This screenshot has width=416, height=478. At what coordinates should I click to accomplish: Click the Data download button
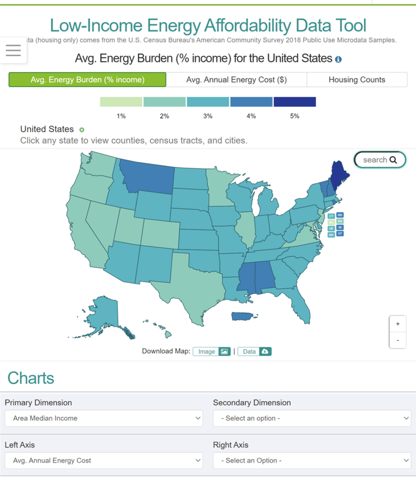click(x=255, y=351)
